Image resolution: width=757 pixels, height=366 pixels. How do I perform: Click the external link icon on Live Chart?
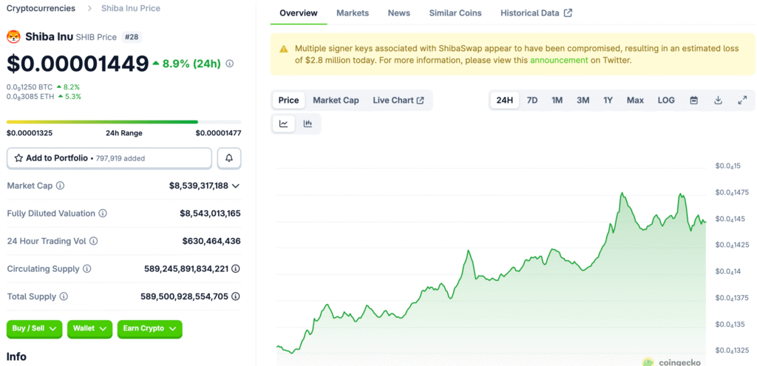(x=421, y=100)
